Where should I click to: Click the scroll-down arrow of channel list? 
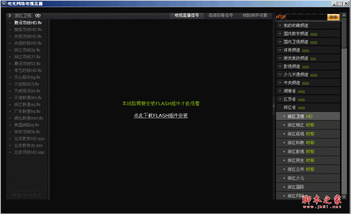click(345, 197)
